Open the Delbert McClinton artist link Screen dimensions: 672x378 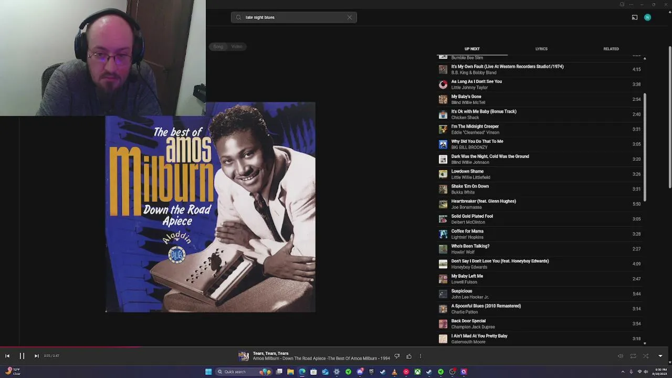(468, 222)
